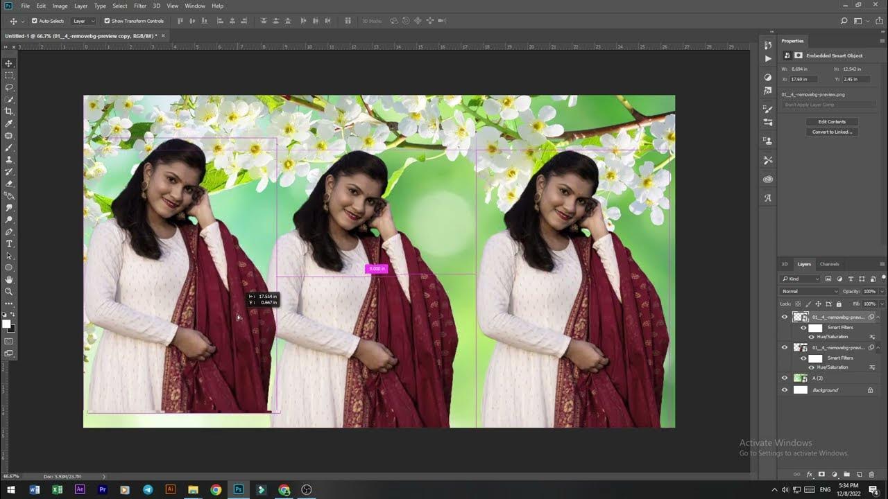
Task: Switch to the Channels tab
Action: (830, 264)
